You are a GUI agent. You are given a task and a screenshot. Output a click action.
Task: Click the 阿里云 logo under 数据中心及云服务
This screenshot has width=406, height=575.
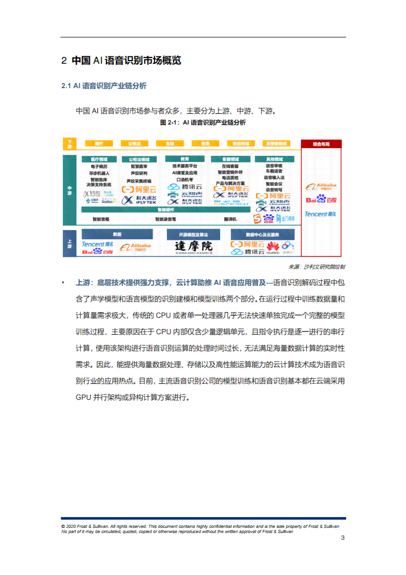tap(247, 244)
